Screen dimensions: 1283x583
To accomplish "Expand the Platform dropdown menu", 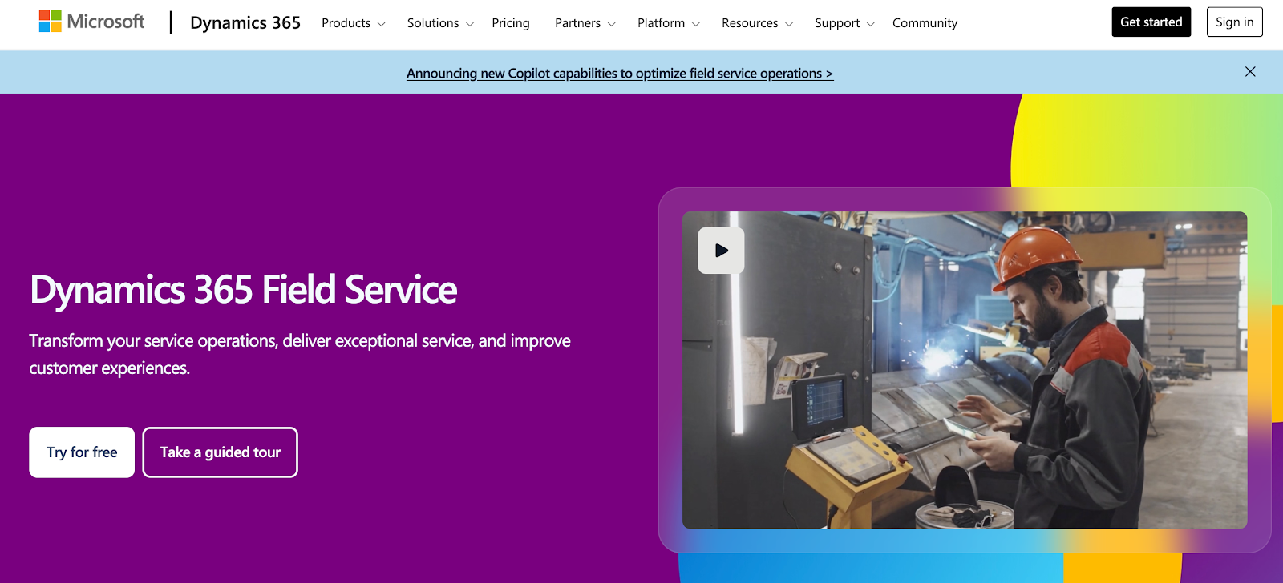I will coord(669,23).
